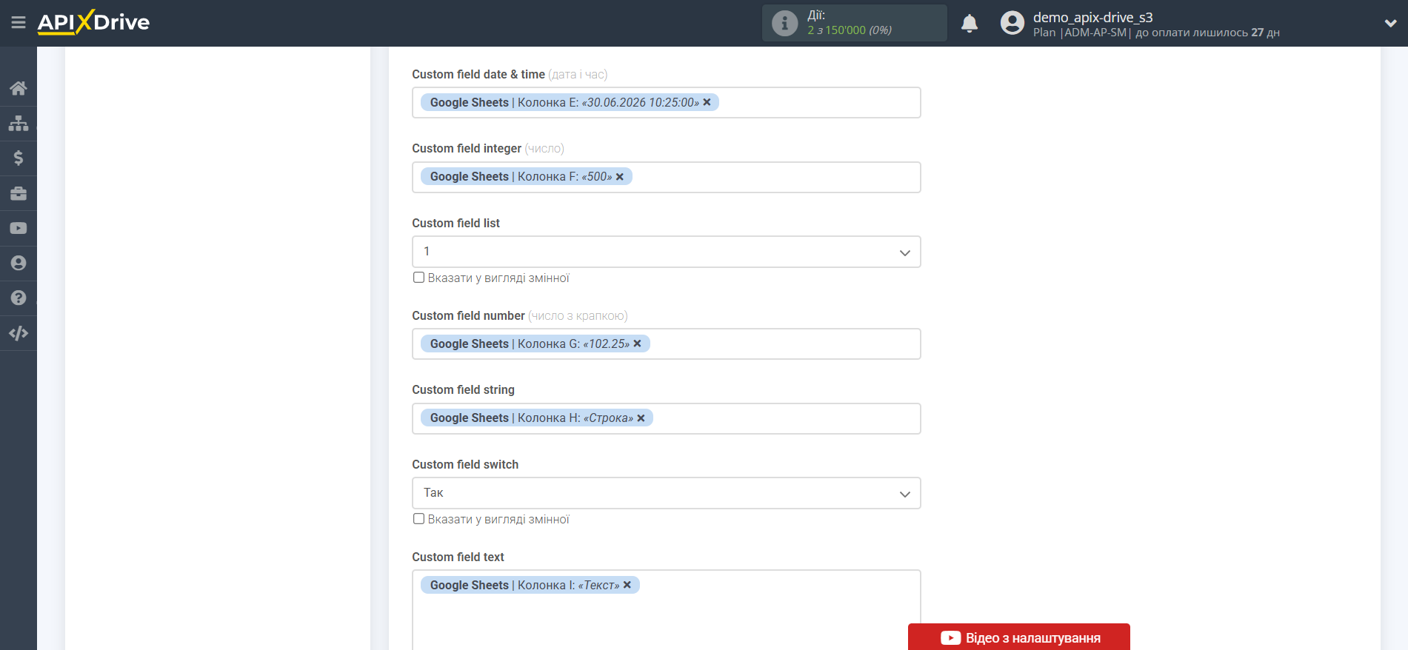Click the account avatar icon

pos(1012,23)
